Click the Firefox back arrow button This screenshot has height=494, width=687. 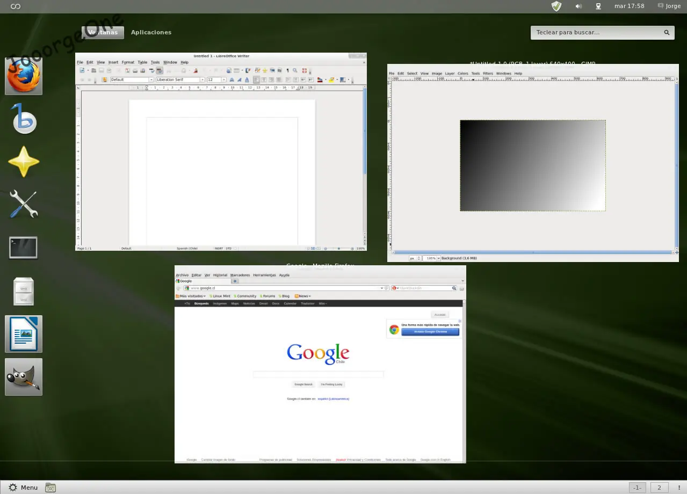(179, 288)
